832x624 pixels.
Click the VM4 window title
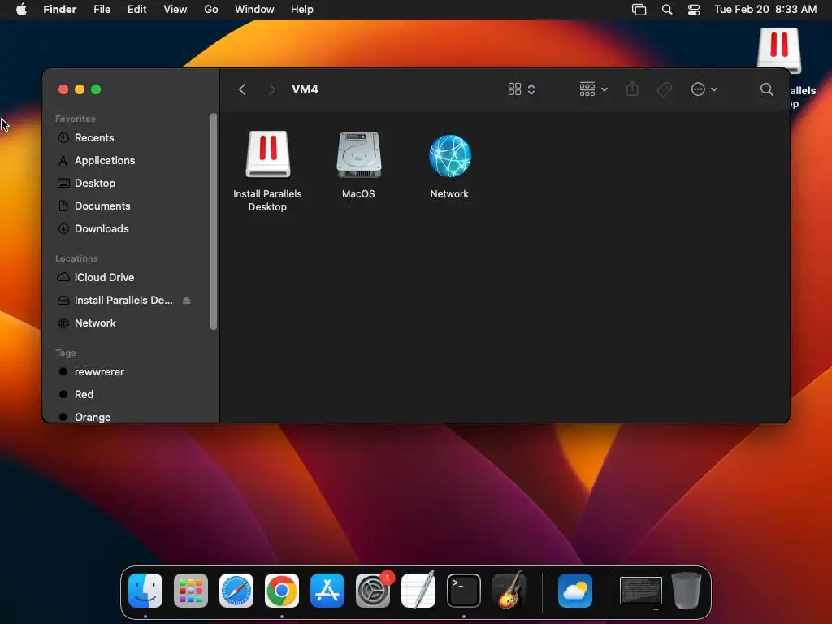point(305,89)
